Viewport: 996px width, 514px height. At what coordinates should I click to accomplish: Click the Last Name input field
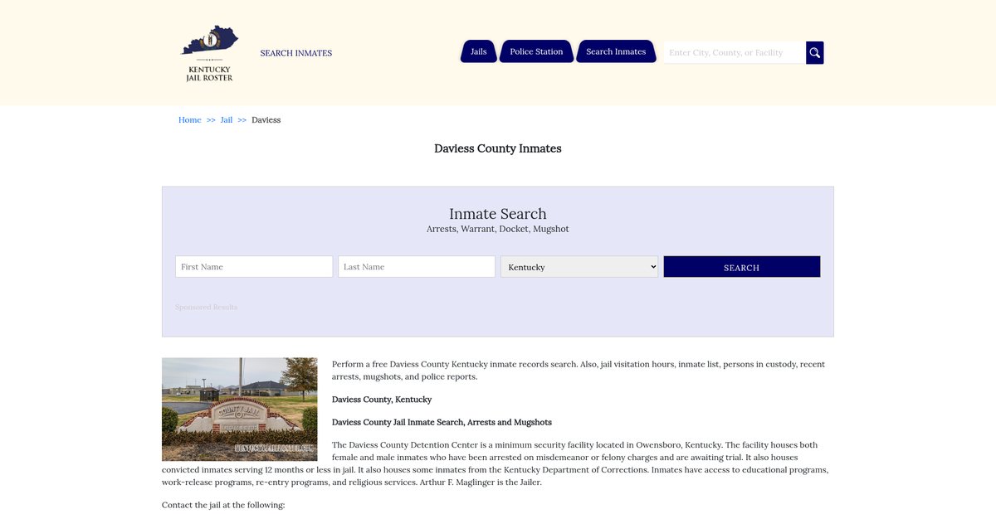417,267
